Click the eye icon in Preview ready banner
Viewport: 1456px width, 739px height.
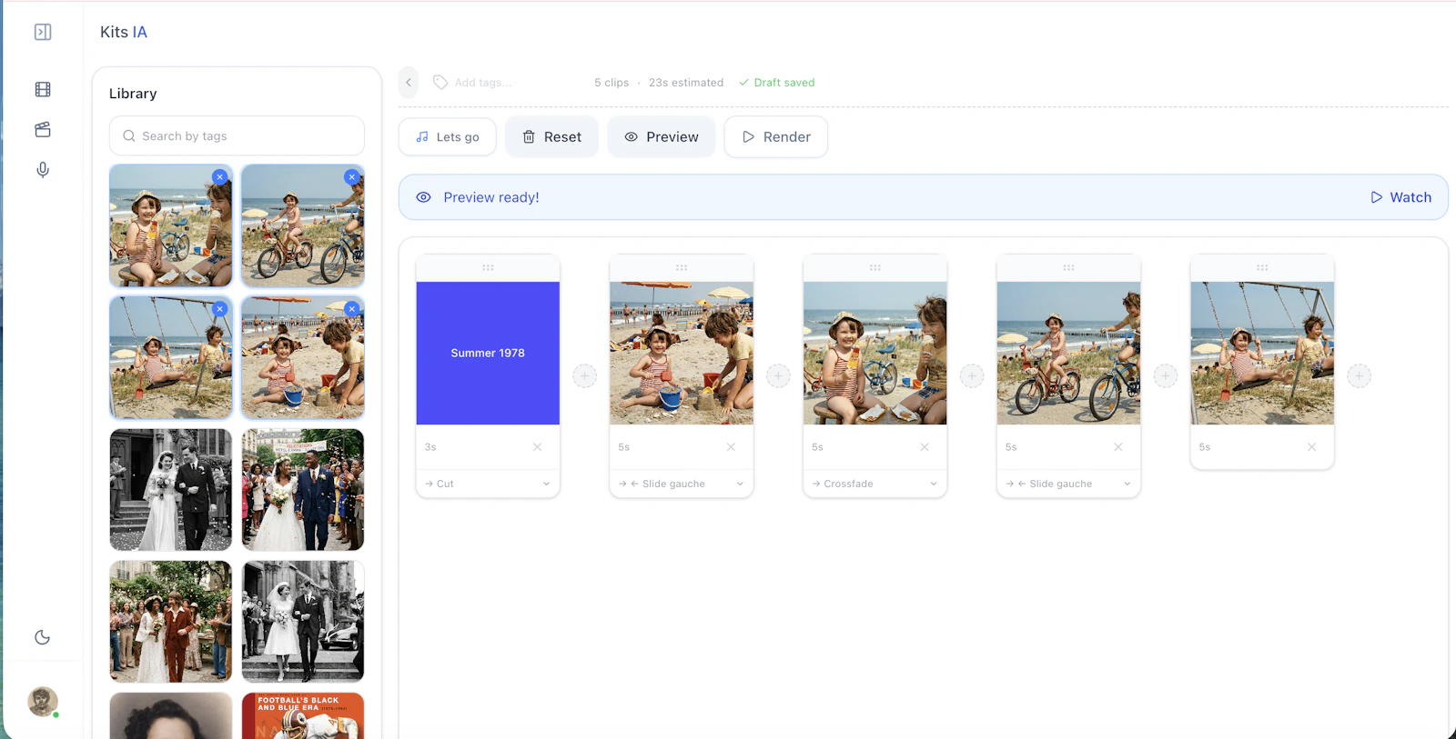pyautogui.click(x=423, y=197)
